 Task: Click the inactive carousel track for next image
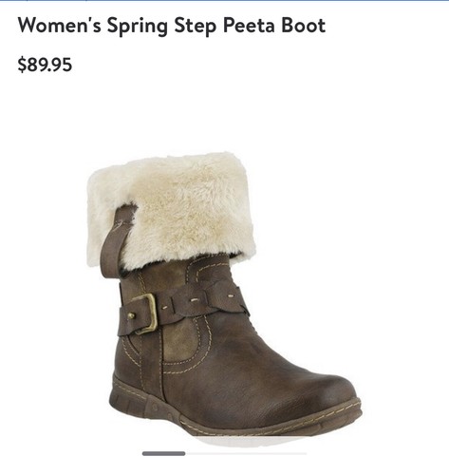coord(246,453)
